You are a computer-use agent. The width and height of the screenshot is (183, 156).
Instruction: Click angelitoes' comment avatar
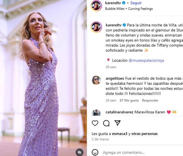tap(96, 80)
